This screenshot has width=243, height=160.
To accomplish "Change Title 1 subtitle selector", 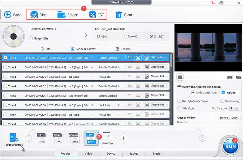I will (119, 58).
